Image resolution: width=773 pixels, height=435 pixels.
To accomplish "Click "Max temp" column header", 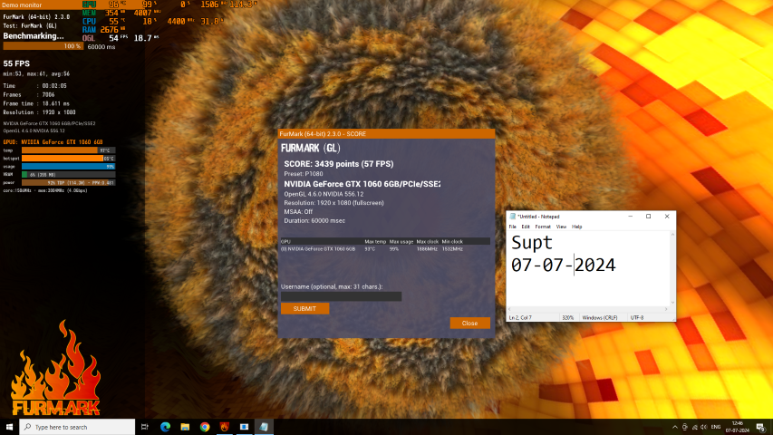I will pos(375,242).
